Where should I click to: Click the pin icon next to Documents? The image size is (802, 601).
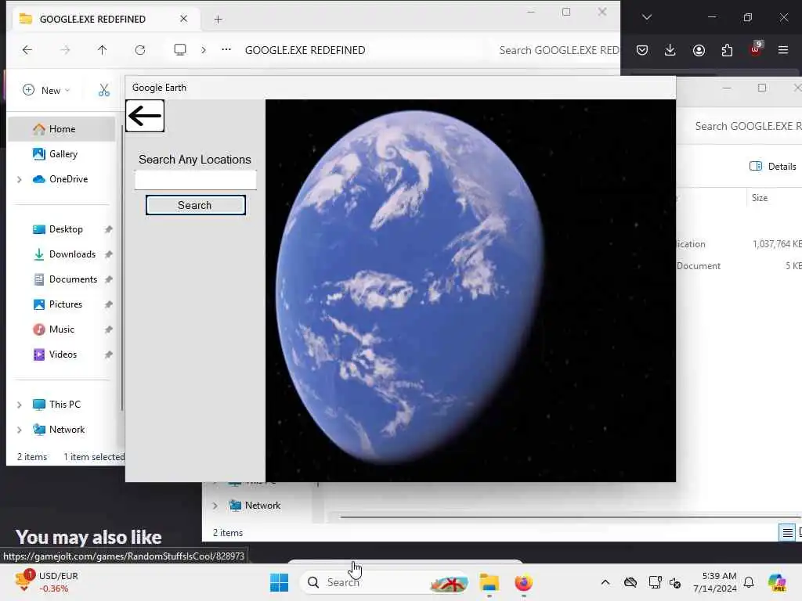coord(108,279)
